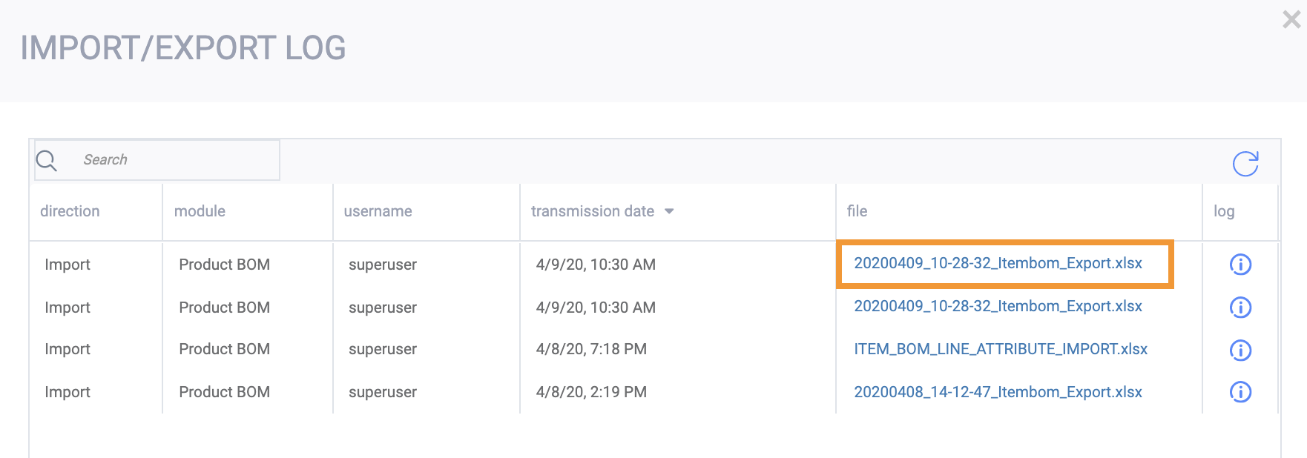
Task: Toggle the transmission date sort arrow
Action: 669,211
